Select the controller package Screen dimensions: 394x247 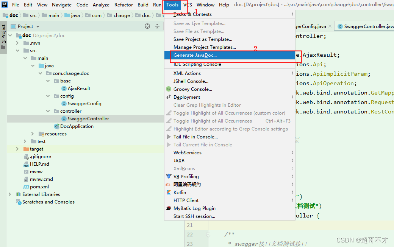click(71, 111)
